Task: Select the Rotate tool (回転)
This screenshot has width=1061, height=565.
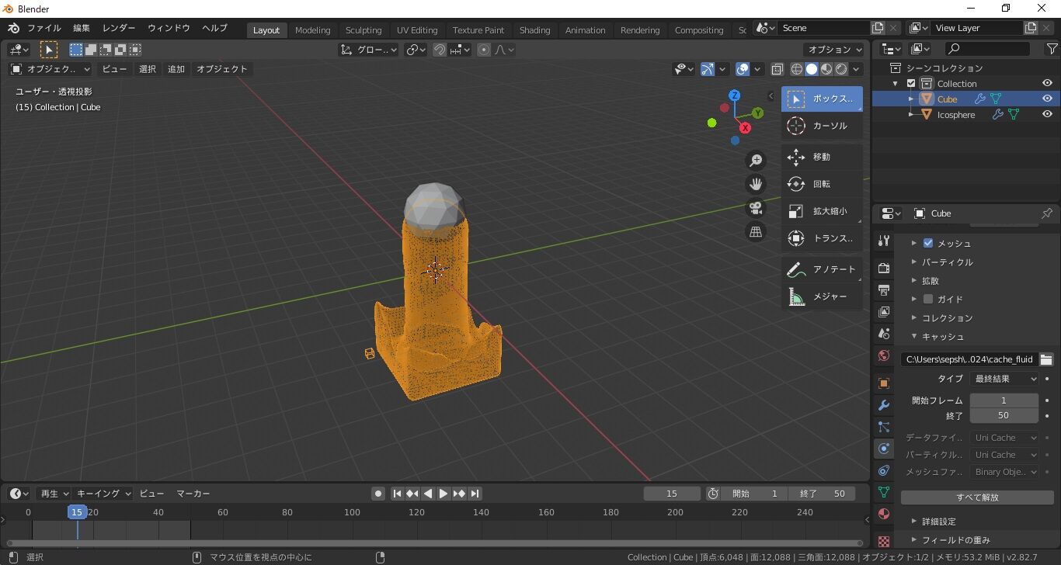Action: click(822, 184)
